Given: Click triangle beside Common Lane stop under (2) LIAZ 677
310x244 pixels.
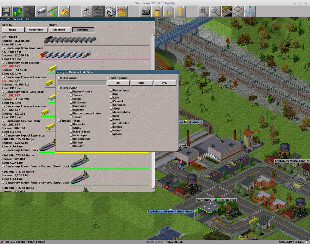Looking at the screenshot, I should click(3, 77).
